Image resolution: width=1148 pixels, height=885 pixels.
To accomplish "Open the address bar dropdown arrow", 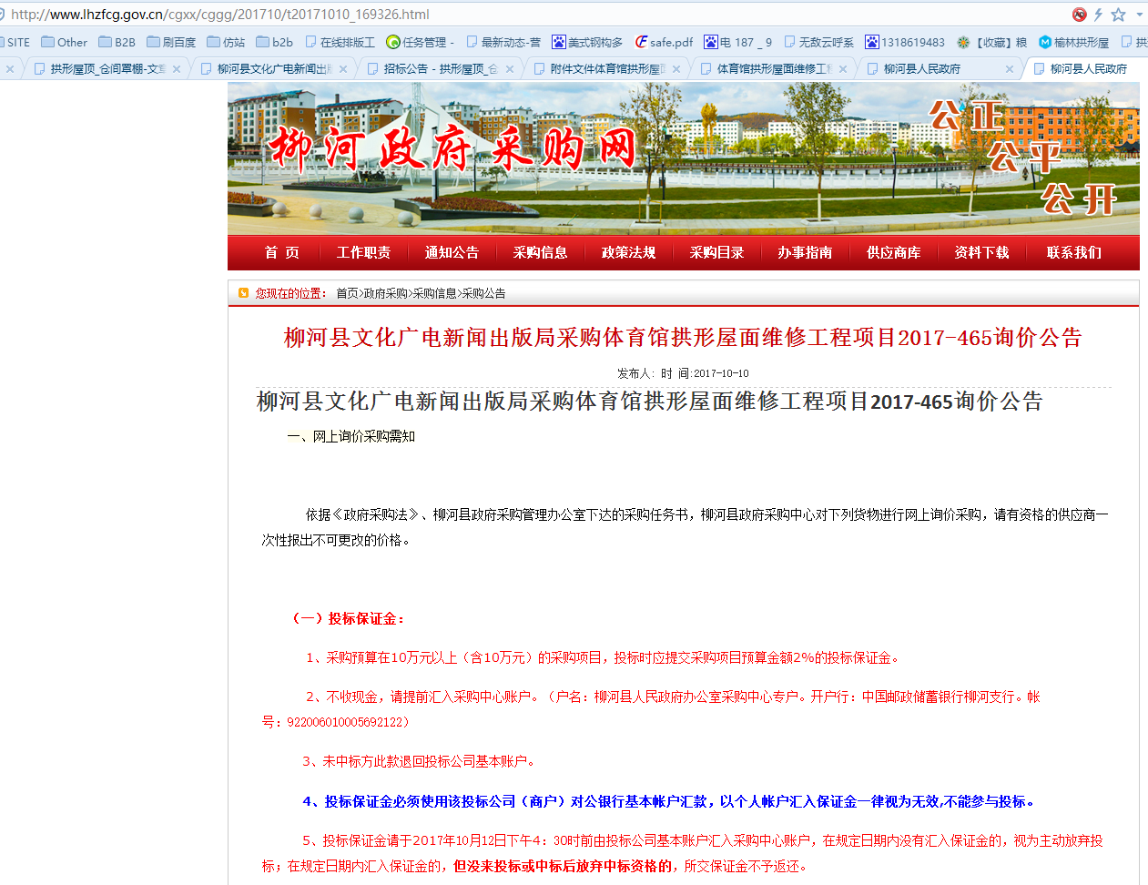I will click(1139, 15).
